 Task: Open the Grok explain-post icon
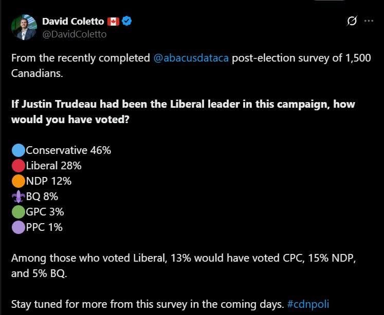pos(352,21)
